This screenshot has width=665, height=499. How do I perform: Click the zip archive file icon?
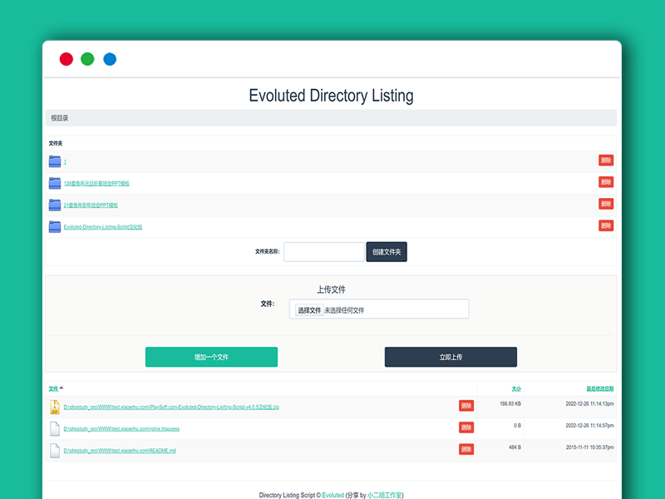[x=55, y=407]
